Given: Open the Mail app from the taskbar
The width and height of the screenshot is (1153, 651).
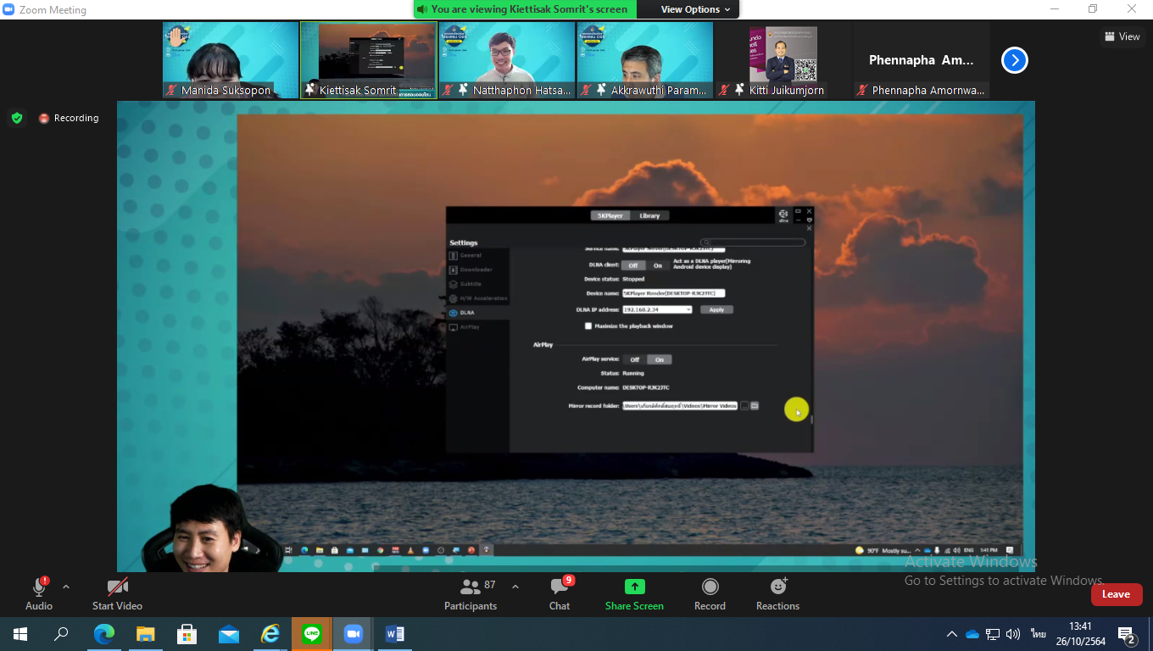Looking at the screenshot, I should (229, 634).
